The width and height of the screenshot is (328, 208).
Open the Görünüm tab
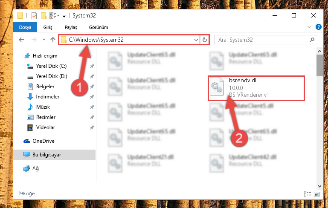[99, 27]
